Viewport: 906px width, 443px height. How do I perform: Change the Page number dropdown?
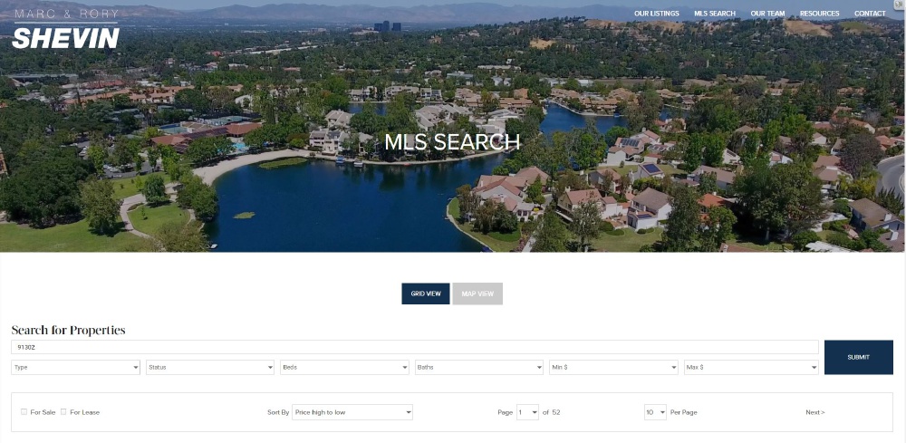(527, 412)
